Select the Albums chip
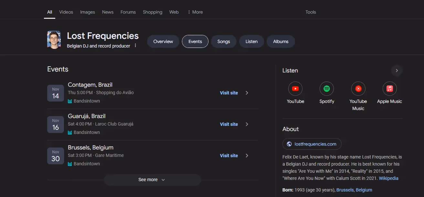Image resolution: width=424 pixels, height=197 pixels. pos(281,41)
